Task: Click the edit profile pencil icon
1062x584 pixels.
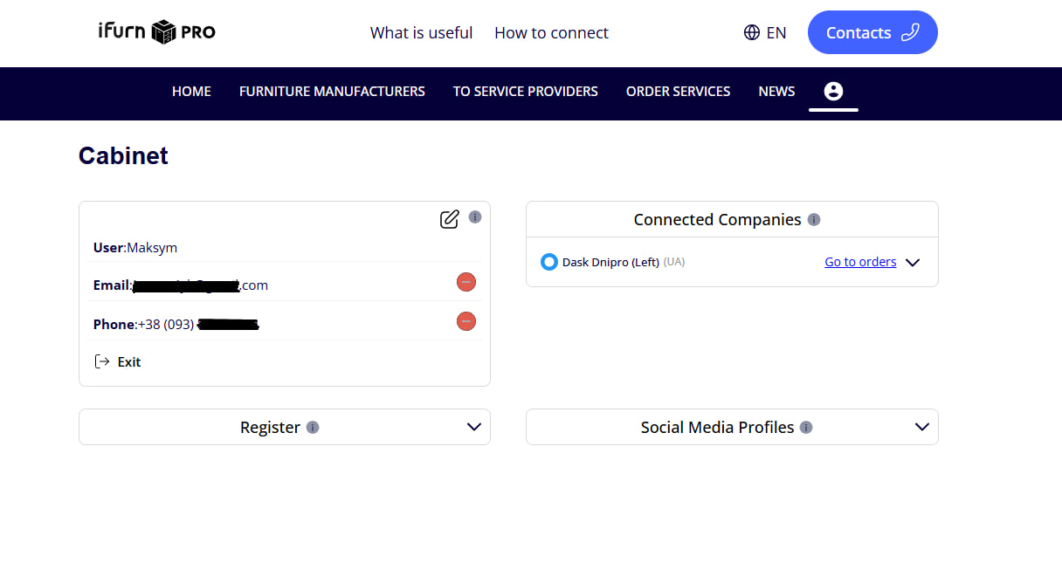Action: [449, 219]
